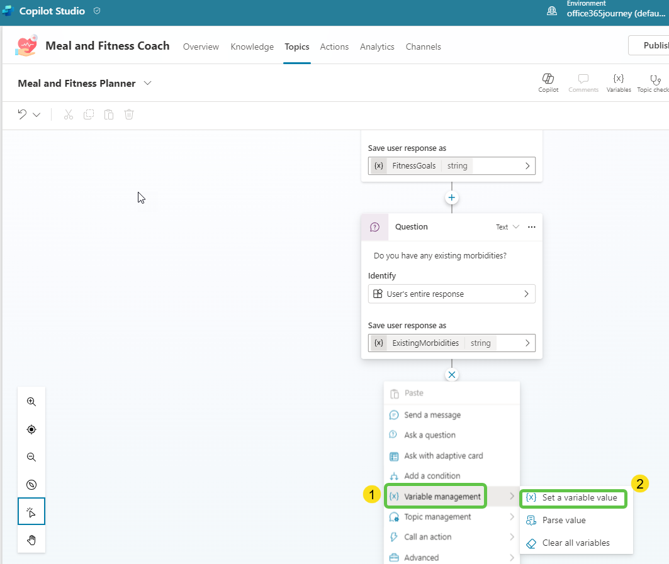
Task: Select Send a message menu item
Action: [x=432, y=415]
